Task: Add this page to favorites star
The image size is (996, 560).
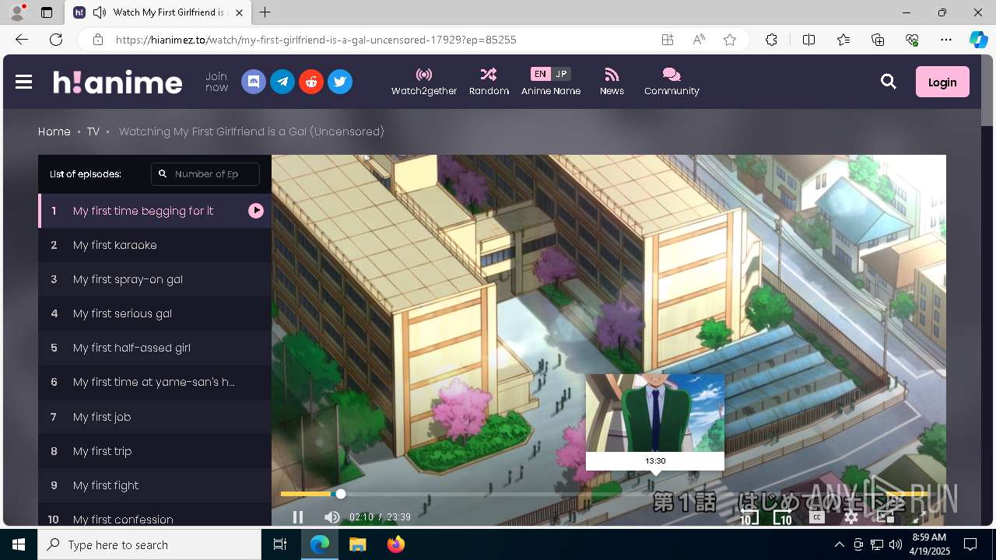Action: [730, 40]
